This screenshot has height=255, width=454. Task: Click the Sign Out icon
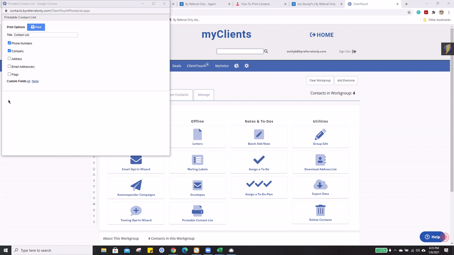pyautogui.click(x=354, y=51)
